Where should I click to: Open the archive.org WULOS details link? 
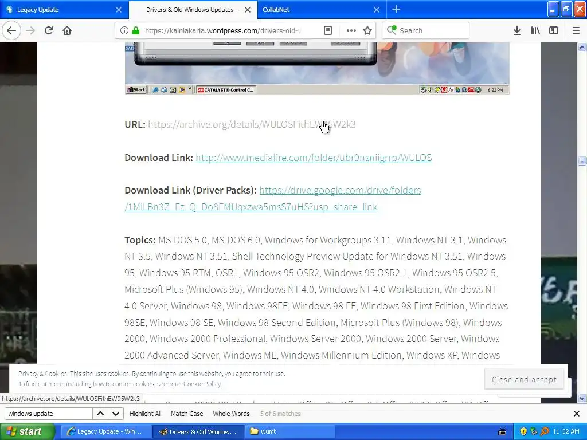[252, 124]
